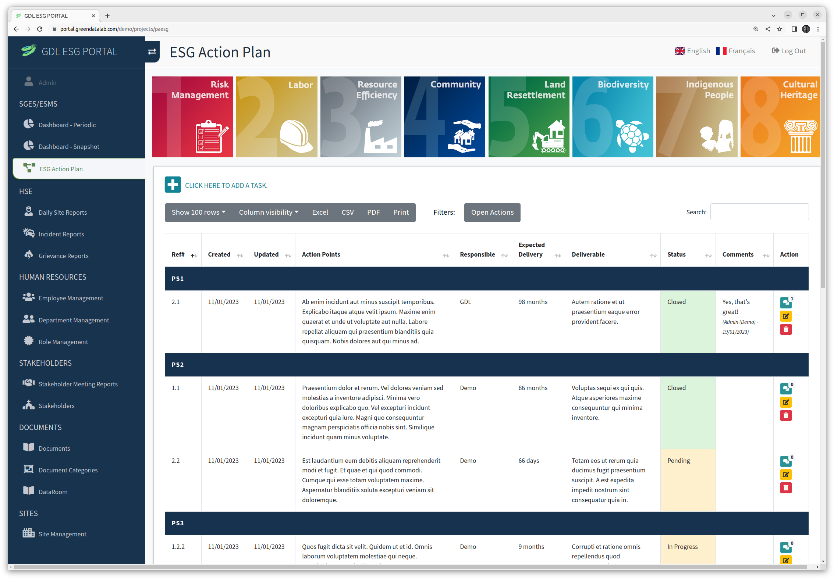Image resolution: width=834 pixels, height=579 pixels.
Task: Click into the Search input field
Action: coord(759,212)
